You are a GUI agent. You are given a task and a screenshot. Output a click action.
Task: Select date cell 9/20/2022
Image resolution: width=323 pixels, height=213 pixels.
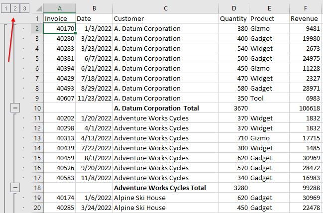pos(94,168)
